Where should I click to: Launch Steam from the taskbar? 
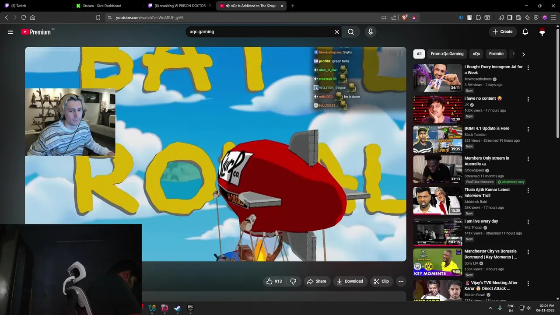click(177, 308)
